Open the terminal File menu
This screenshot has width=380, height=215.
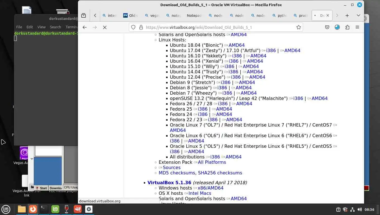point(19,27)
